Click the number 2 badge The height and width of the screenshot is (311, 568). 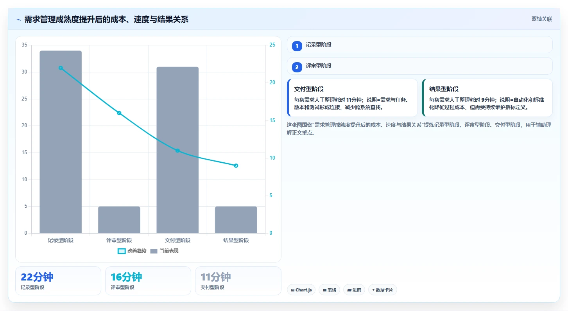297,67
